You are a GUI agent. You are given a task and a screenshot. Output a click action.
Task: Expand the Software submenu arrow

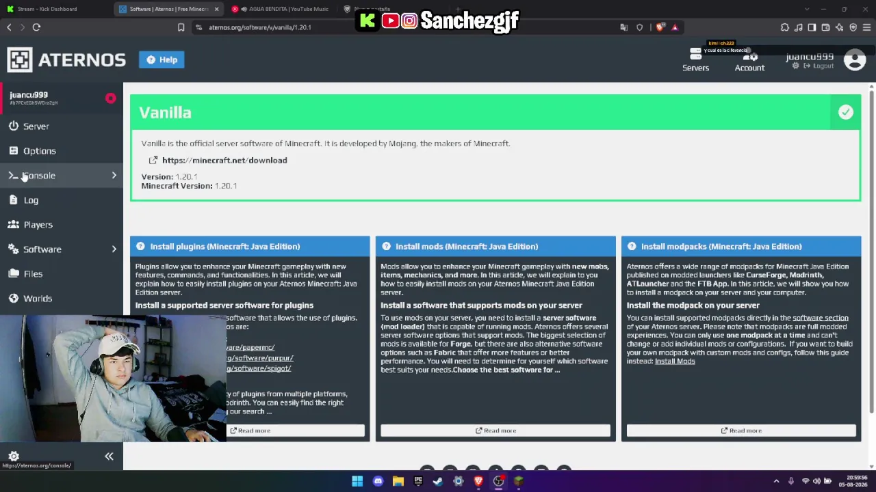point(114,249)
